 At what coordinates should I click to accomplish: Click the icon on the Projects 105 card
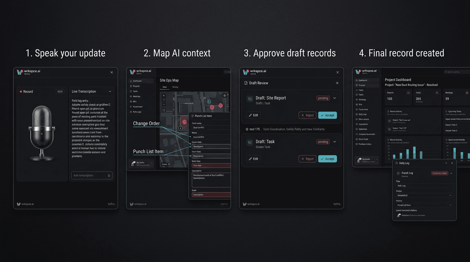pos(408,93)
